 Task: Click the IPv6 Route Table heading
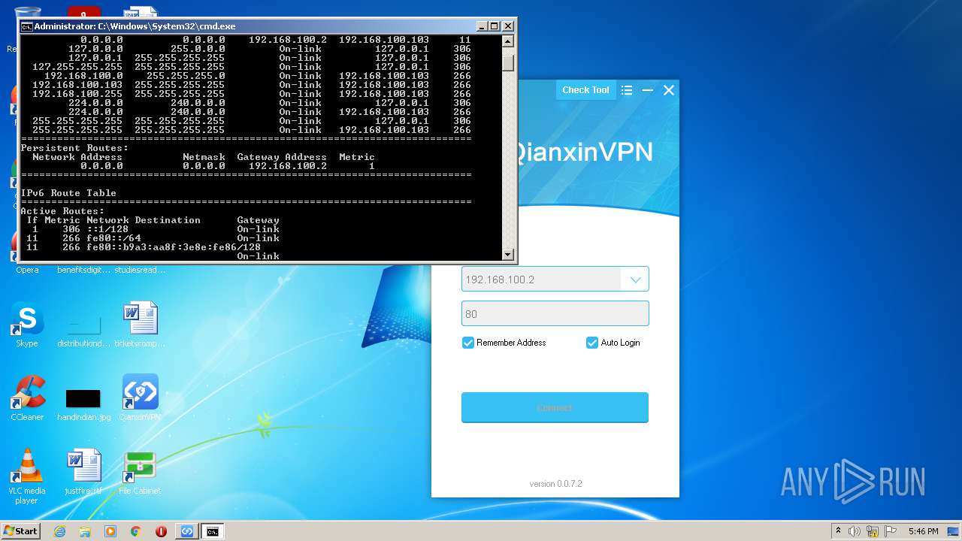(x=68, y=193)
